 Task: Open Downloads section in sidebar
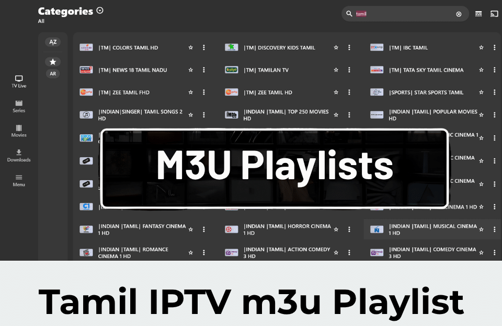19,156
